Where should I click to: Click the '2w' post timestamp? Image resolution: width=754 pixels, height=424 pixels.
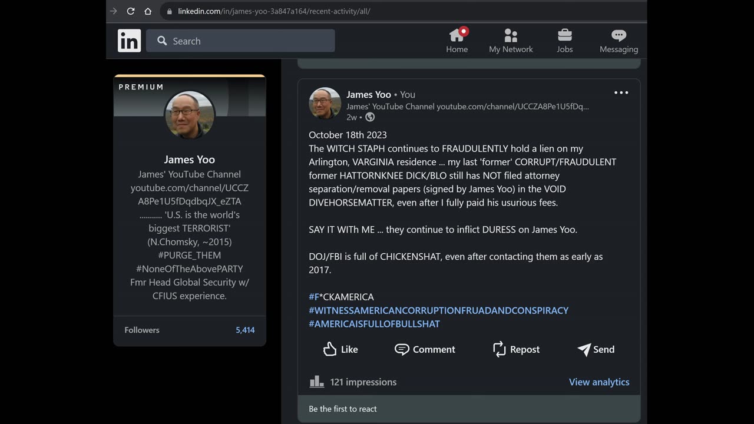[352, 117]
